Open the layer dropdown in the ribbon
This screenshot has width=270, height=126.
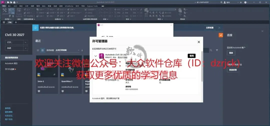click(163, 10)
